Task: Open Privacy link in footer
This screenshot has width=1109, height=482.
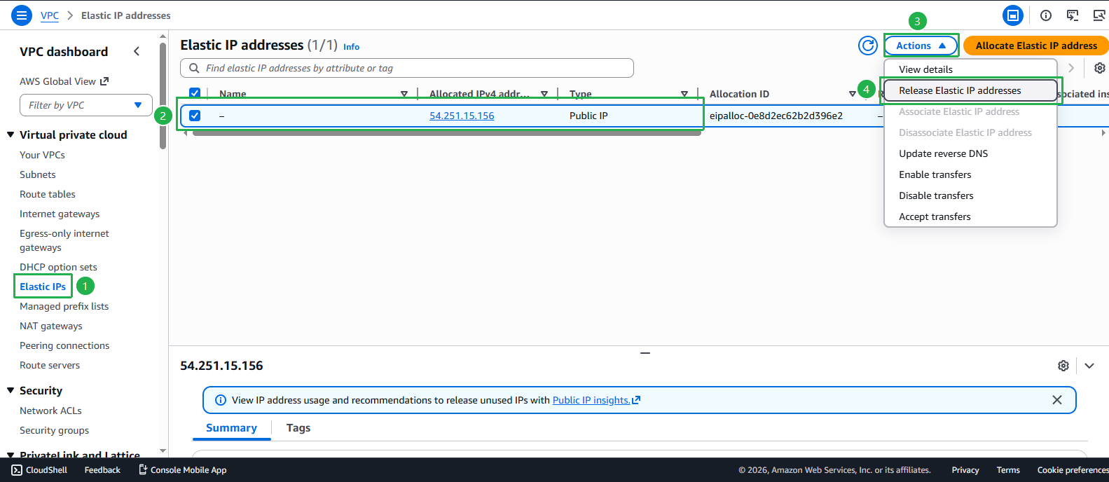Action: (965, 470)
